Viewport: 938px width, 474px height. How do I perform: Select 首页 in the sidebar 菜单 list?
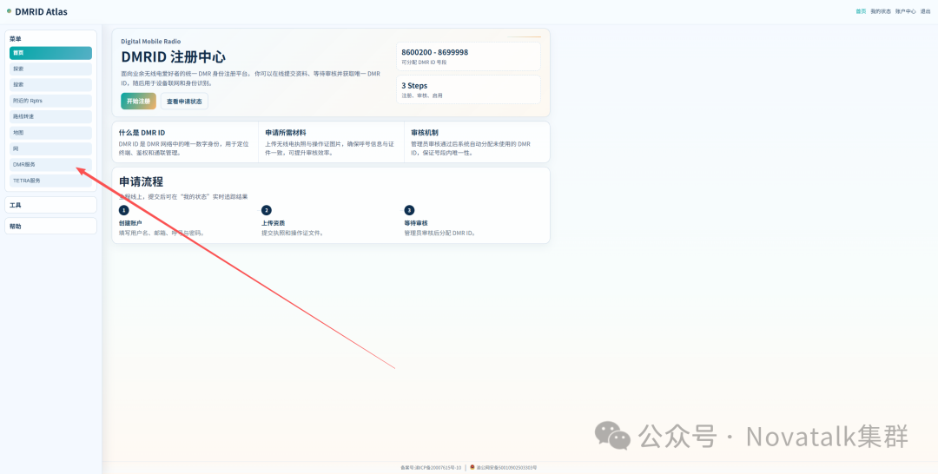click(51, 53)
